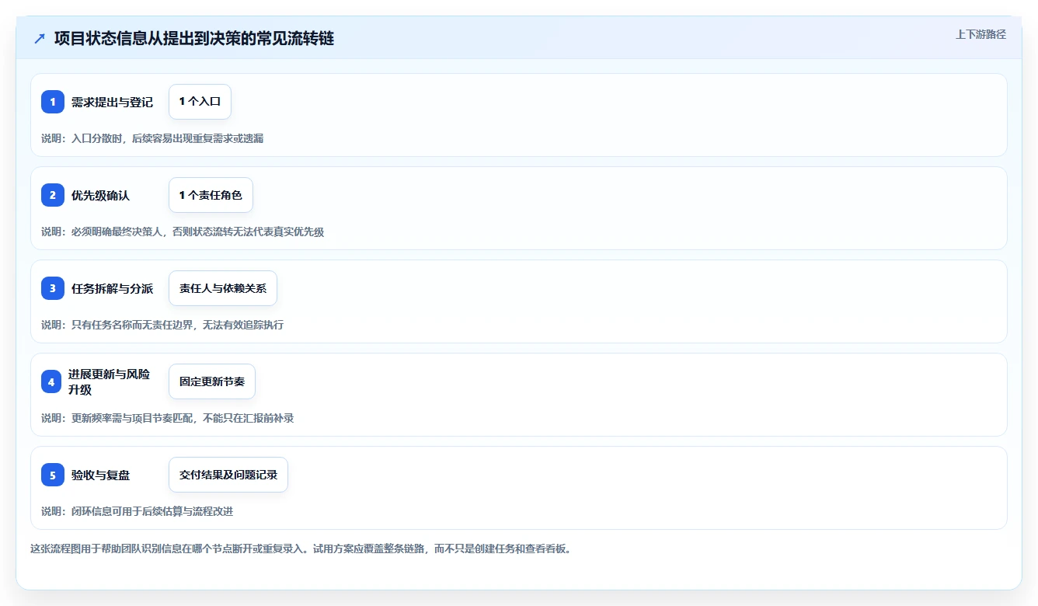1038x606 pixels.
Task: Click the step name '进展更新与风险升级'
Action: click(x=109, y=381)
